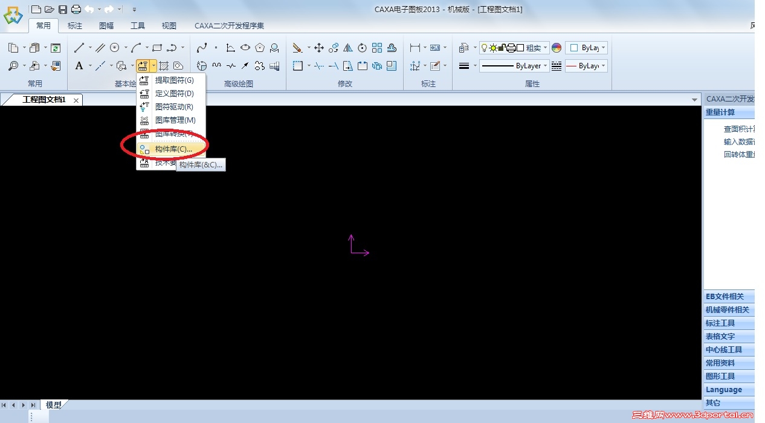Expand the 中心线工具 panel section
Viewport: 765px width, 423px height.
(x=729, y=350)
